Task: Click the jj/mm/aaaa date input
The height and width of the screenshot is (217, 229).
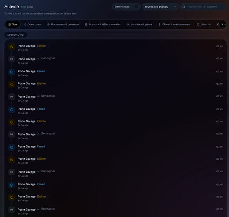Action: tap(126, 7)
